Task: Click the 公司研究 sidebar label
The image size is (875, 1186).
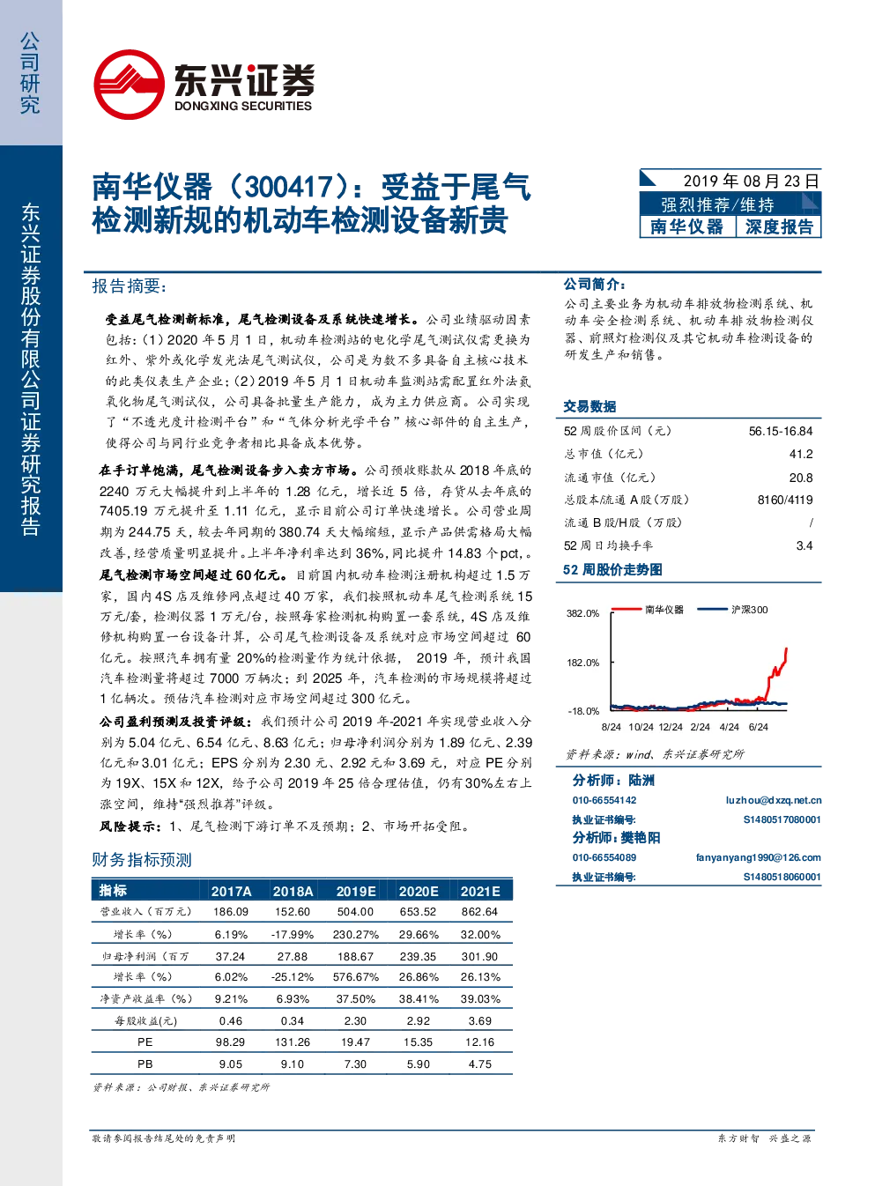Action: [30, 74]
